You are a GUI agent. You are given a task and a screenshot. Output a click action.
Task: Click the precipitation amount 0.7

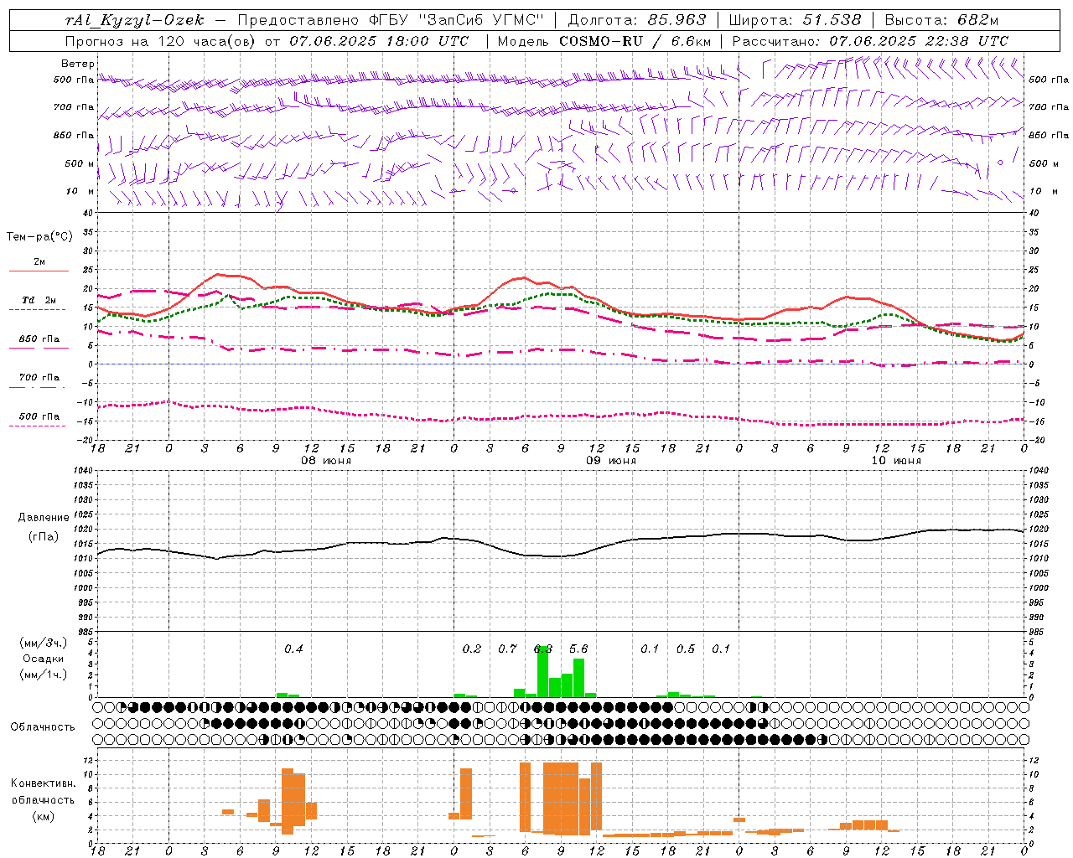pos(507,649)
